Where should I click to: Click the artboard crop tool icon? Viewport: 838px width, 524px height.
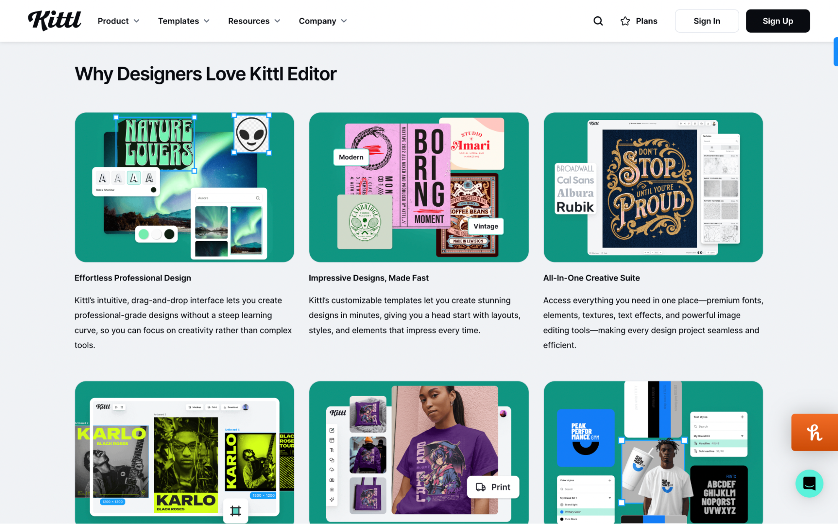tap(236, 511)
